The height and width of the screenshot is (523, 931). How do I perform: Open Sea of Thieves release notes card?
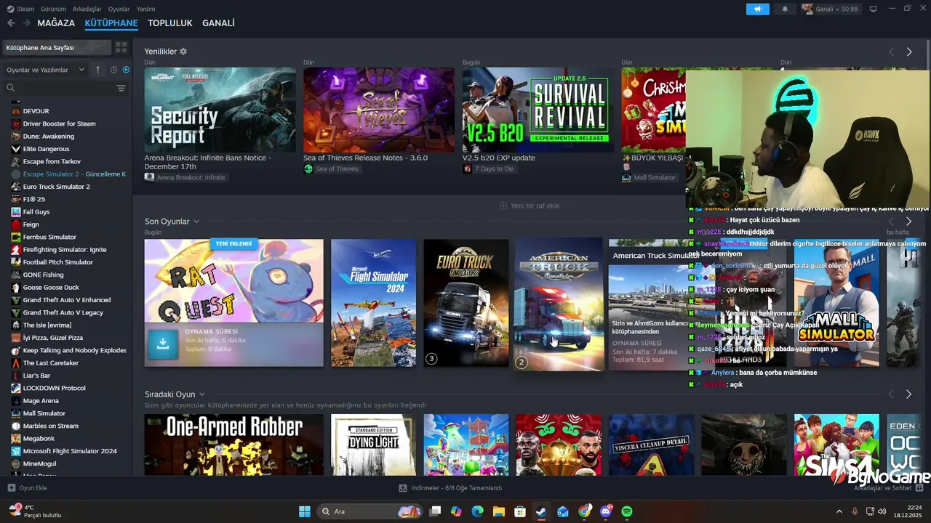[379, 110]
